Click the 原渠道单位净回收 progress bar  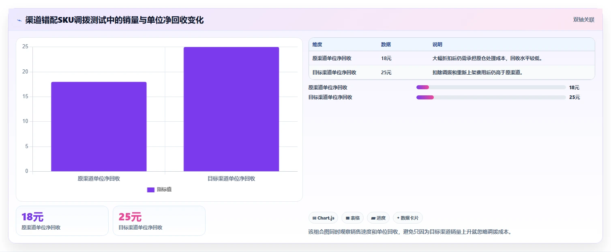[491, 87]
